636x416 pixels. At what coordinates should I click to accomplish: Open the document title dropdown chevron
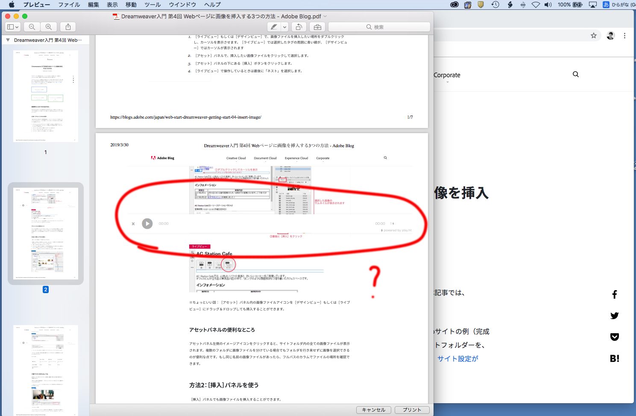pos(325,16)
